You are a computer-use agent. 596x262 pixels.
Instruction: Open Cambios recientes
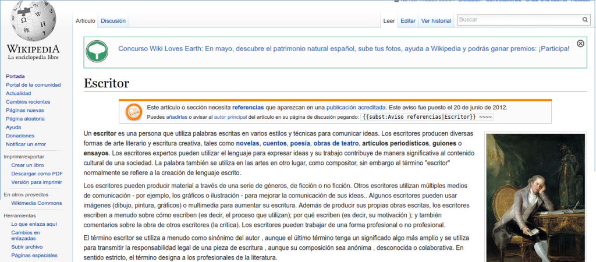point(28,102)
